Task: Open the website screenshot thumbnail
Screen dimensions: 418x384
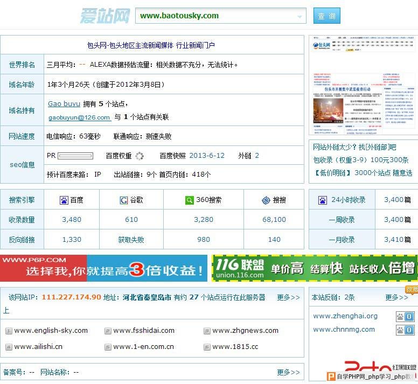Action: tap(364, 85)
